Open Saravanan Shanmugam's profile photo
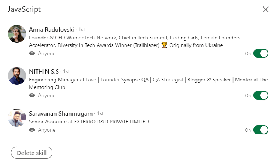Viewport: 276px width, 161px height. click(17, 118)
